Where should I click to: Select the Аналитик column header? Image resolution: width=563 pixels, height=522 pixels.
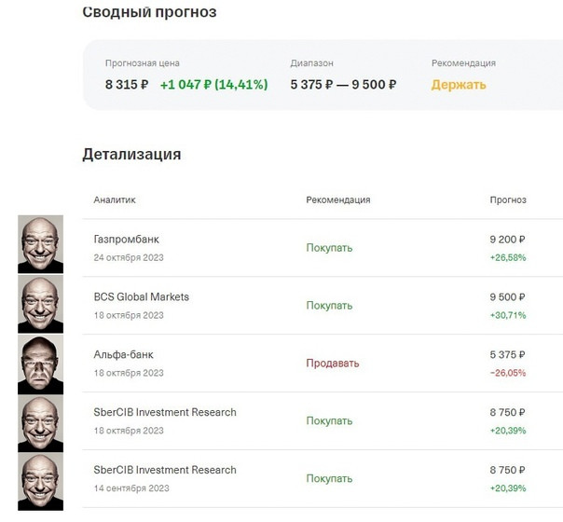click(115, 200)
